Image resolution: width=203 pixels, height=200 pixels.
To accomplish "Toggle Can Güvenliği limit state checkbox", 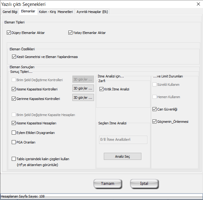I will [155, 109].
